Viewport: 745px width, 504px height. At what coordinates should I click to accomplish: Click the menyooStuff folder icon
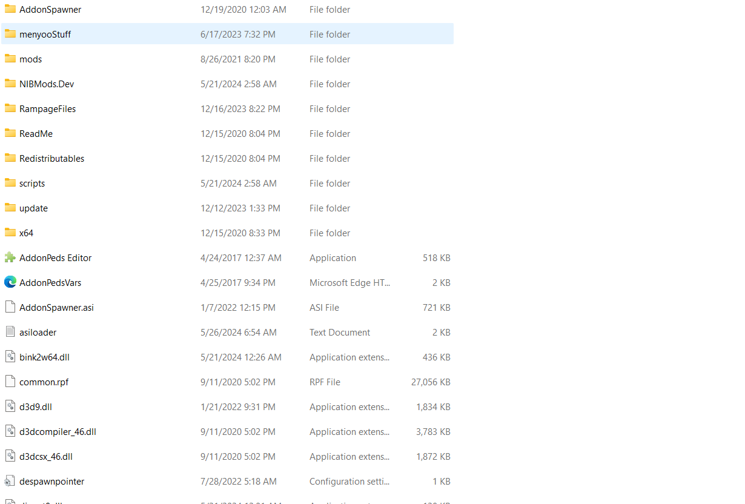[10, 34]
